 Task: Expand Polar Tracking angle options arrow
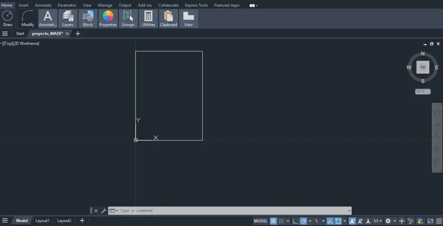click(x=310, y=221)
